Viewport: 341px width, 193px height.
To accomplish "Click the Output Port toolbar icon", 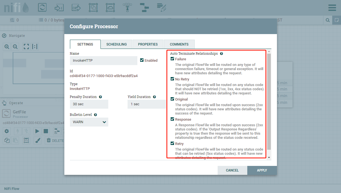I will coord(76,8).
